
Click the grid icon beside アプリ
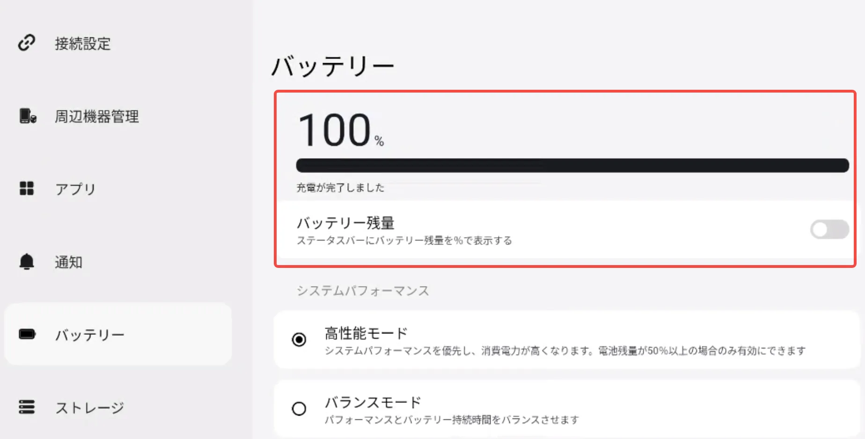[27, 188]
